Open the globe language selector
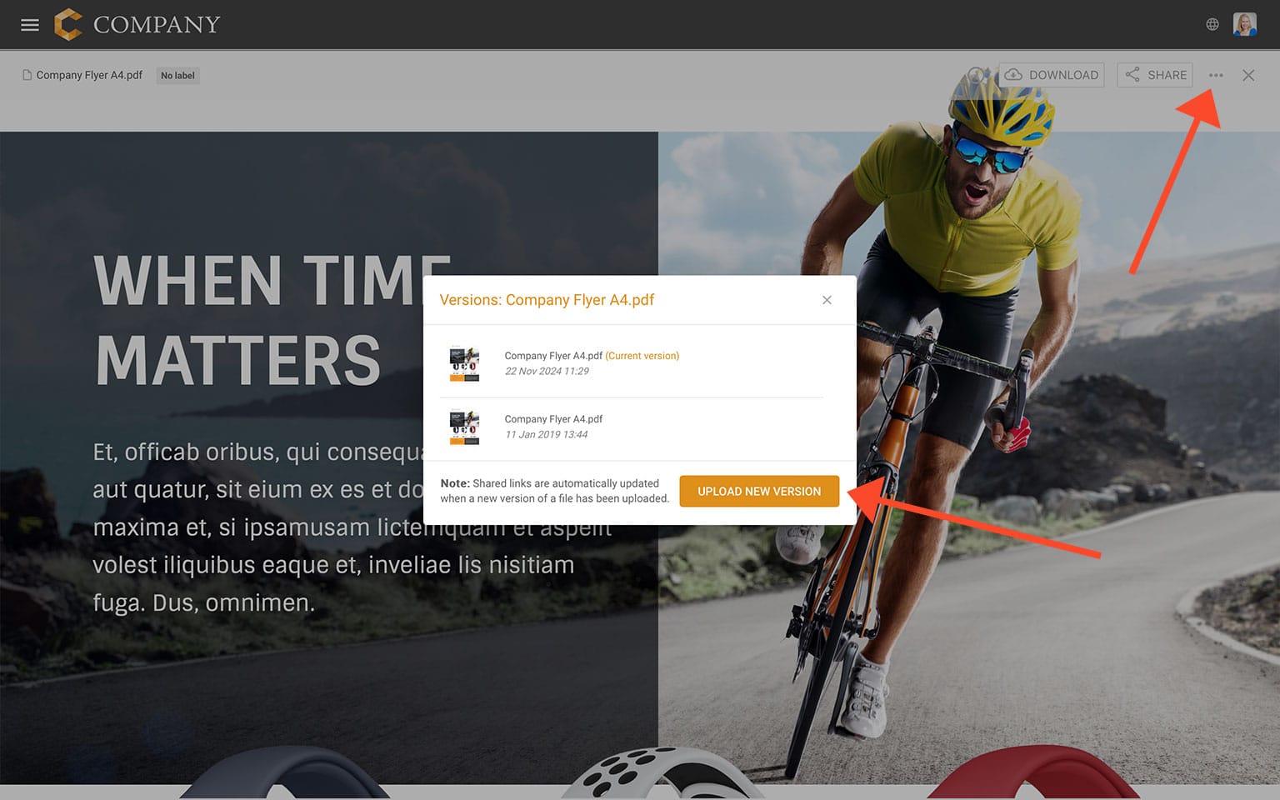Viewport: 1280px width, 800px height. click(x=1212, y=24)
